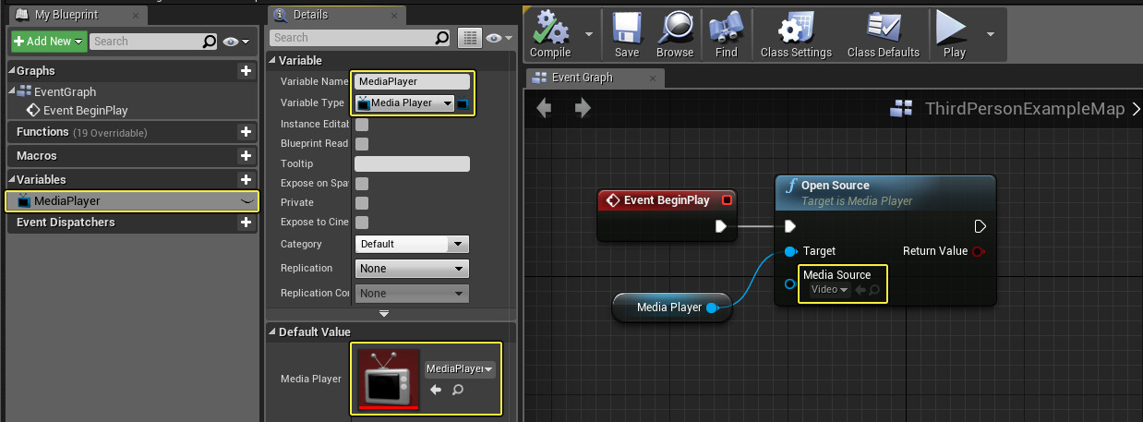Add a new graph with plus button
1143x422 pixels.
pyautogui.click(x=246, y=70)
